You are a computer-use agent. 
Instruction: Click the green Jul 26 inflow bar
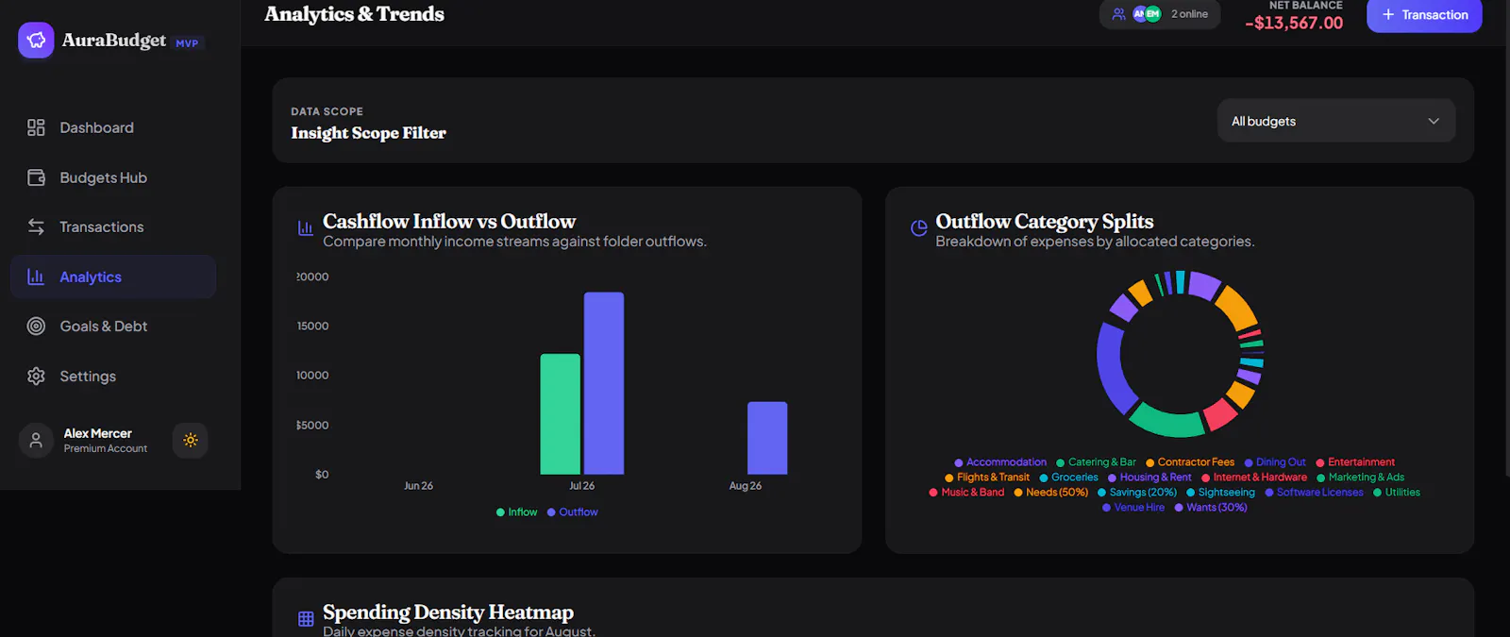(x=560, y=414)
